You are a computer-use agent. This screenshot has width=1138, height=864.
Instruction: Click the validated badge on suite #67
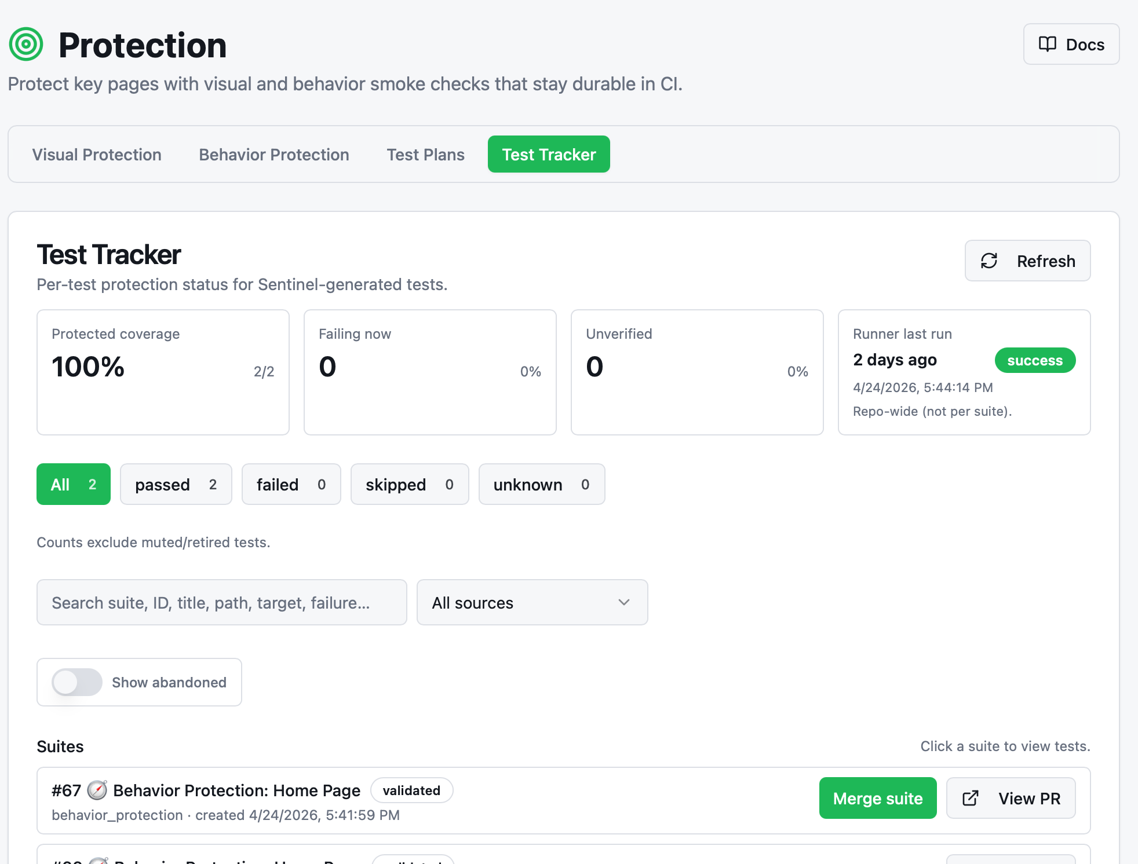pyautogui.click(x=411, y=790)
